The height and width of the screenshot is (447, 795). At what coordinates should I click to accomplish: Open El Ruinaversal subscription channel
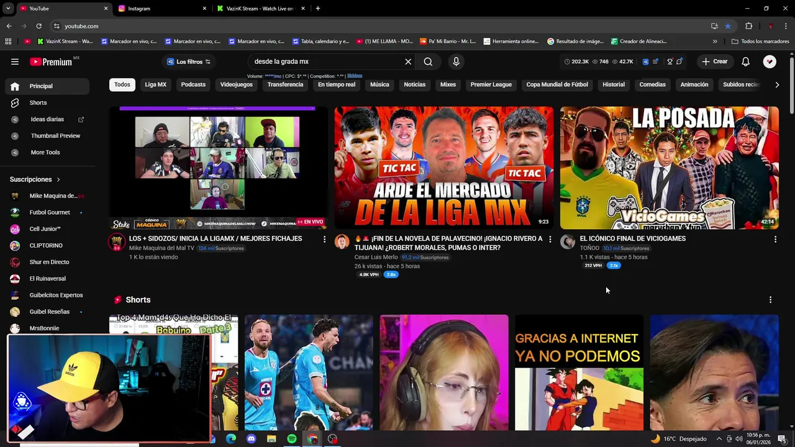click(x=48, y=278)
